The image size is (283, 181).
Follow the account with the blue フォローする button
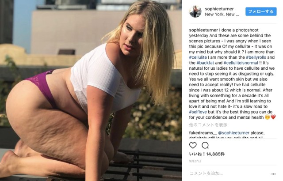point(261,11)
